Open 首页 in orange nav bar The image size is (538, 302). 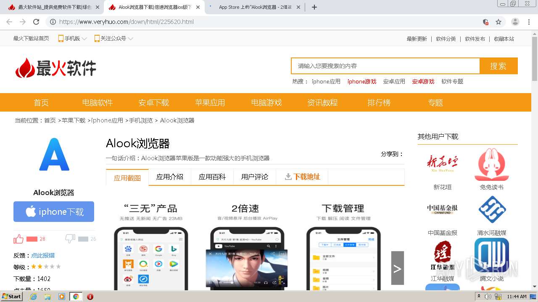[x=41, y=103]
